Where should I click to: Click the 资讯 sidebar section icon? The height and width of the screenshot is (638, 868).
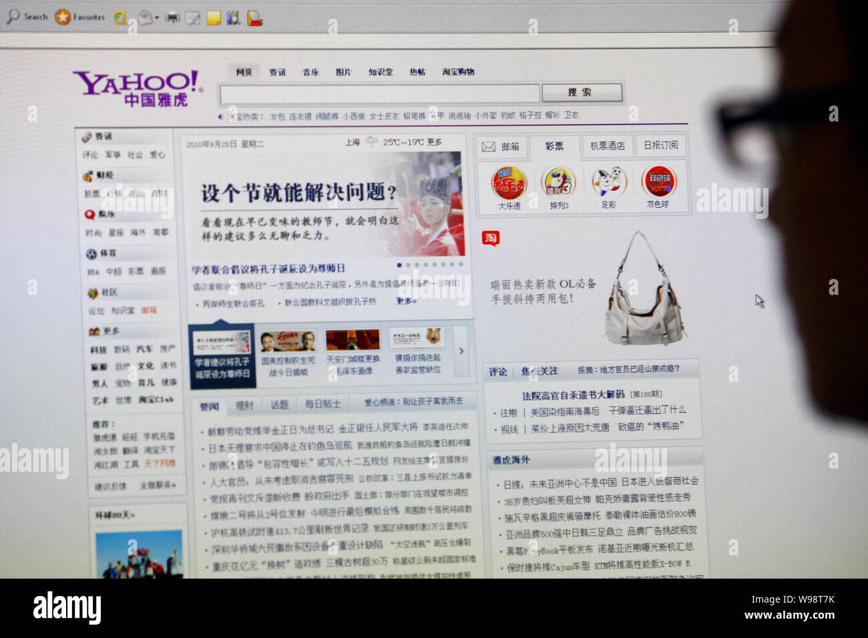87,137
